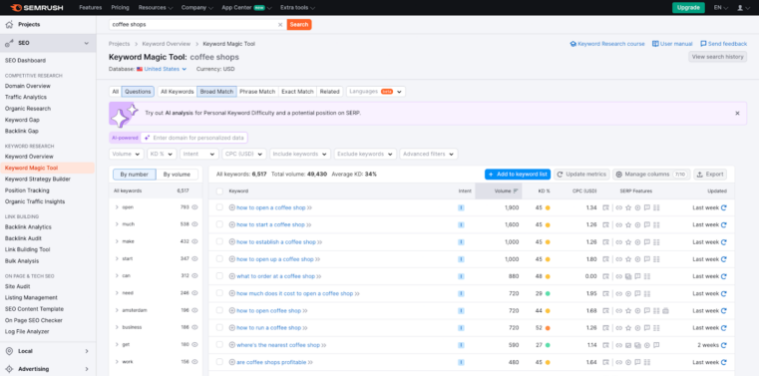Toggle eye icon for the 'open' group

point(195,207)
